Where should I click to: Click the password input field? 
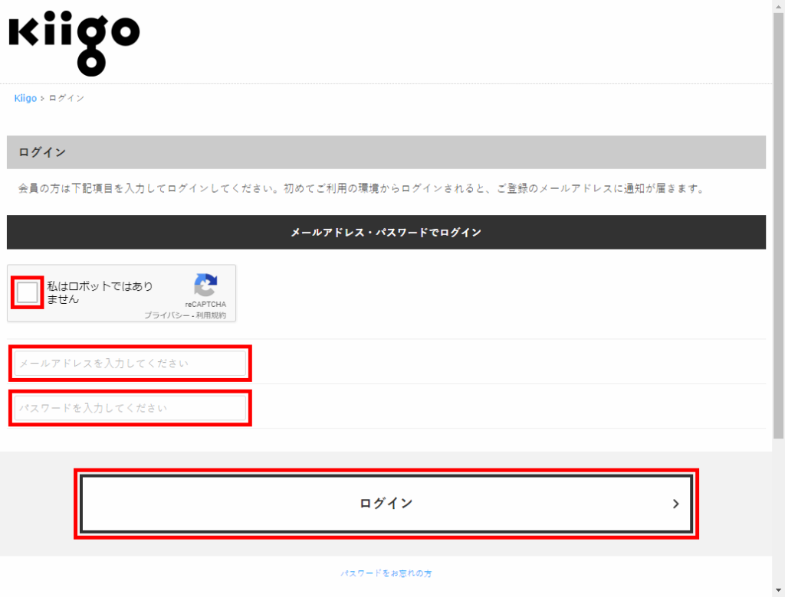(129, 407)
